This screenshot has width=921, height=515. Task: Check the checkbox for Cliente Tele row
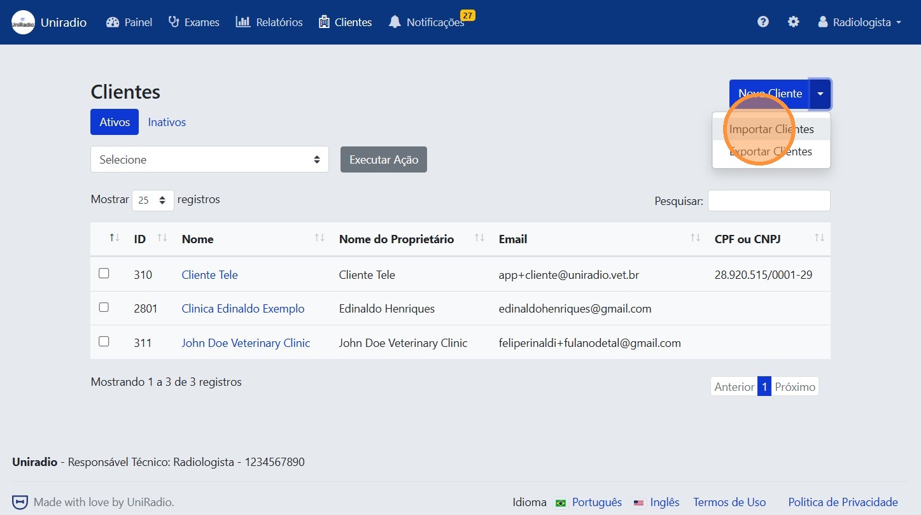coord(104,272)
